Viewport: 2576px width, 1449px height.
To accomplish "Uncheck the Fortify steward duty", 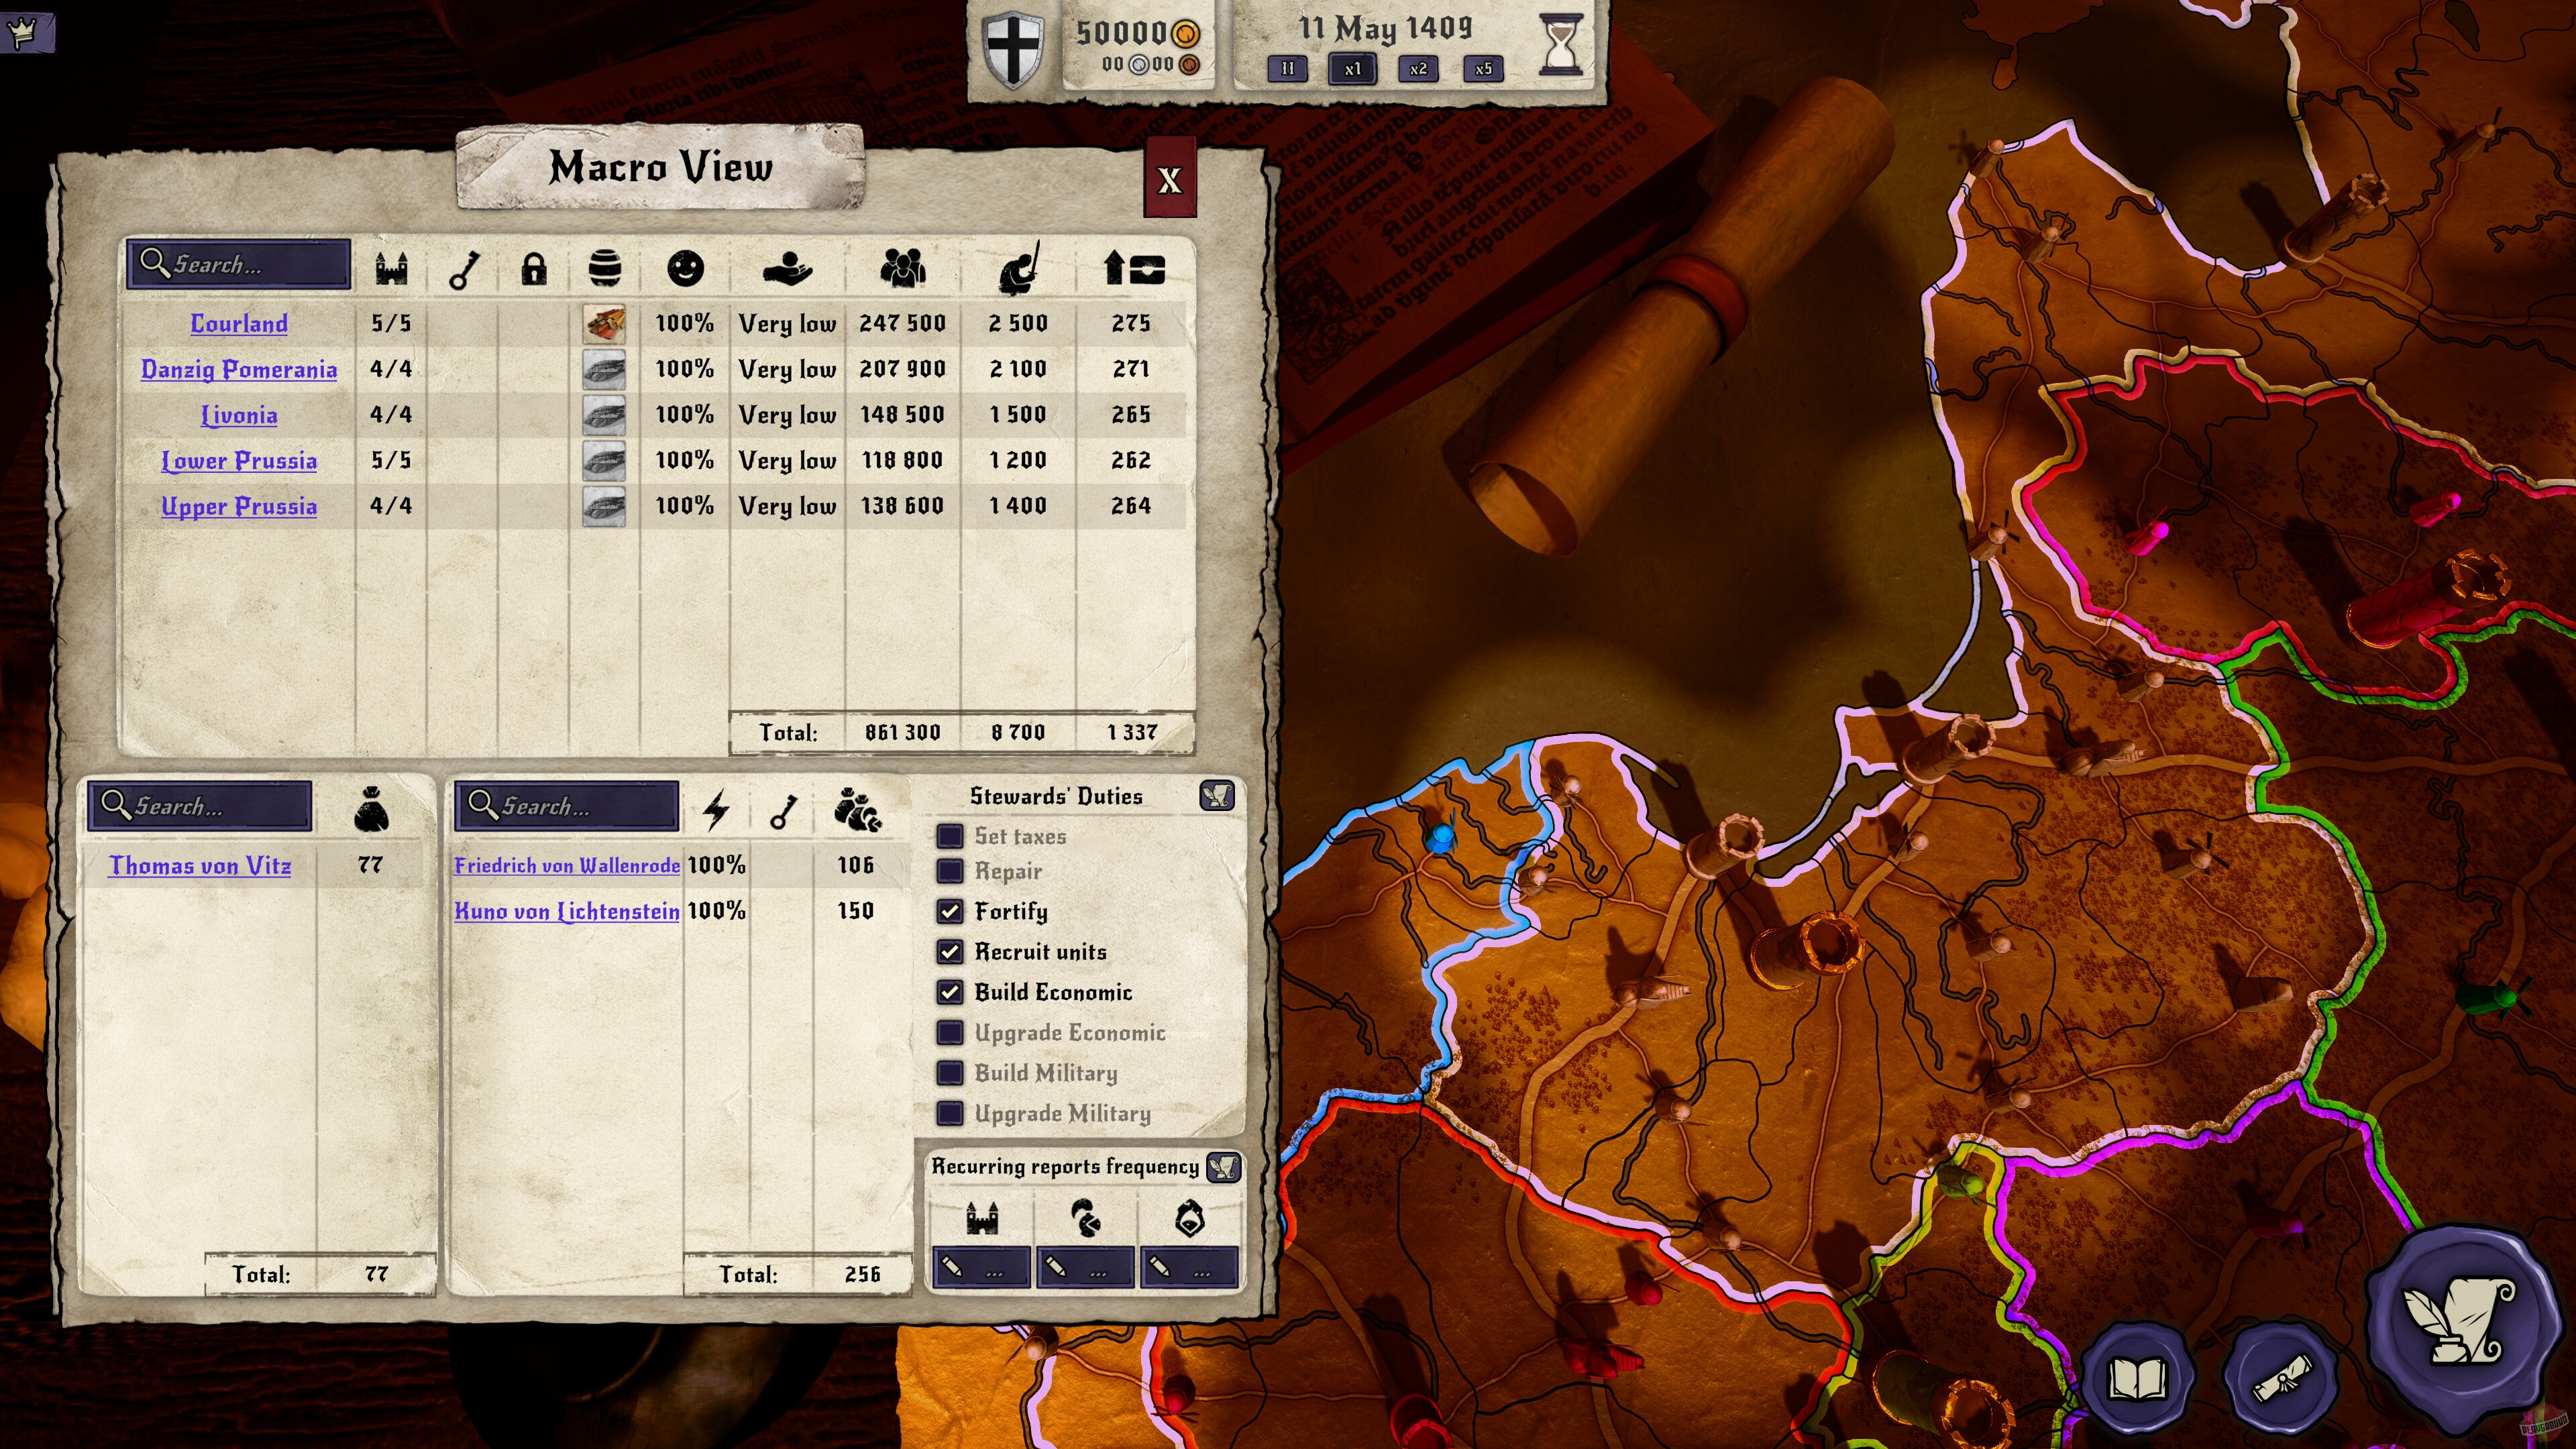I will (x=950, y=911).
